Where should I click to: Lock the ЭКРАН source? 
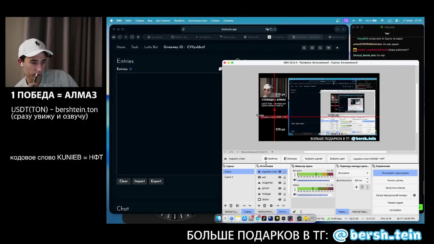[284, 200]
